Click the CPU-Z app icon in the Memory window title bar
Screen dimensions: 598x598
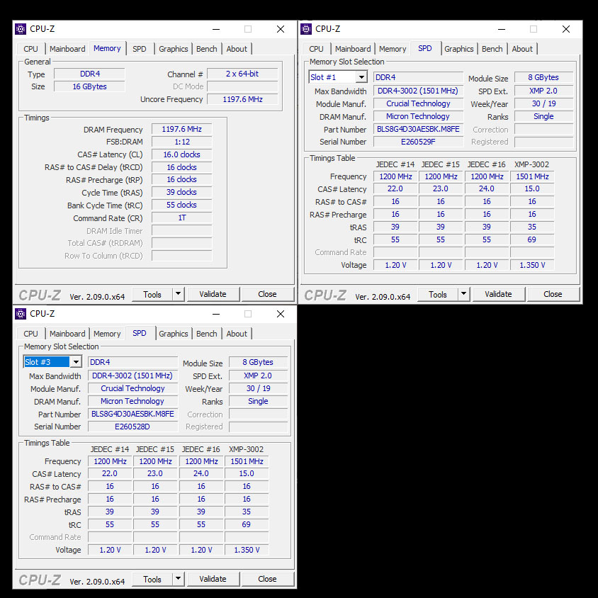tap(21, 29)
